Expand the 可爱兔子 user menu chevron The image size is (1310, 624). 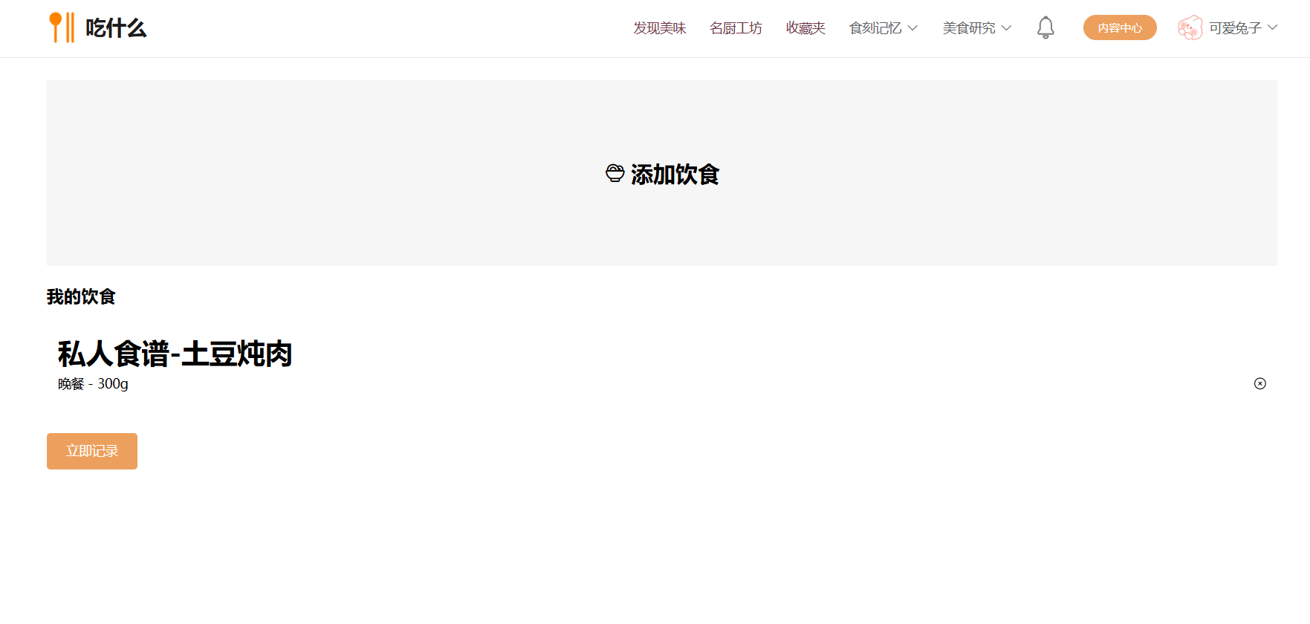tap(1272, 27)
